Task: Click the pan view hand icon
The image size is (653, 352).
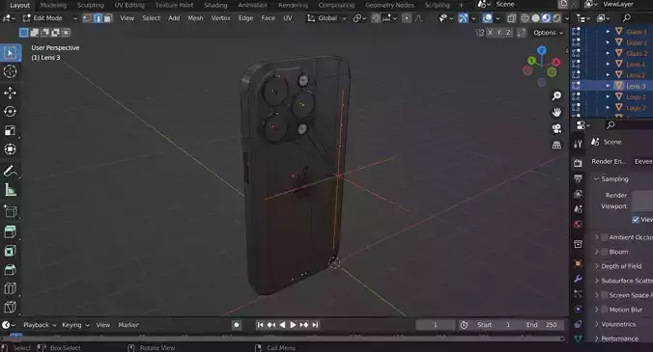Action: (x=556, y=112)
